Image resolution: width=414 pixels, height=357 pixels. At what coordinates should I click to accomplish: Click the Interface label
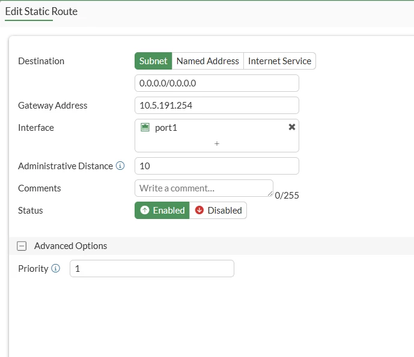(x=36, y=128)
